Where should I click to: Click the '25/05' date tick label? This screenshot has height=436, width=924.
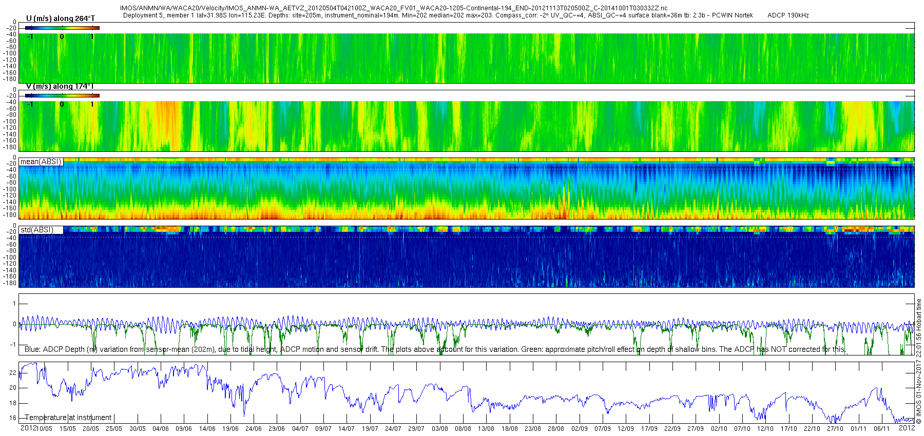point(114,429)
